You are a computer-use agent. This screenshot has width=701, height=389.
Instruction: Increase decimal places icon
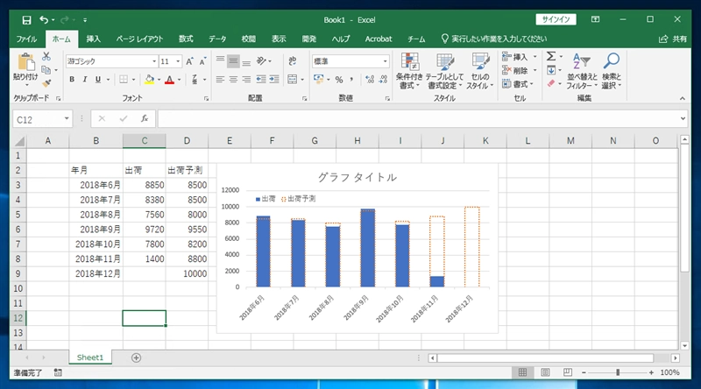(370, 80)
